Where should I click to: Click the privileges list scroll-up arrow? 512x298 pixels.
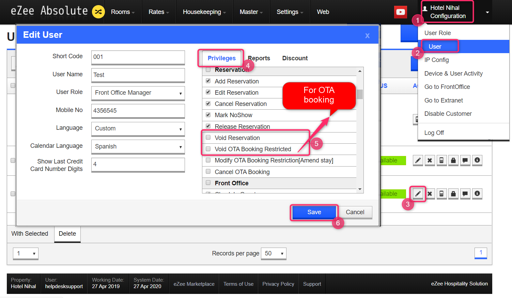click(360, 71)
